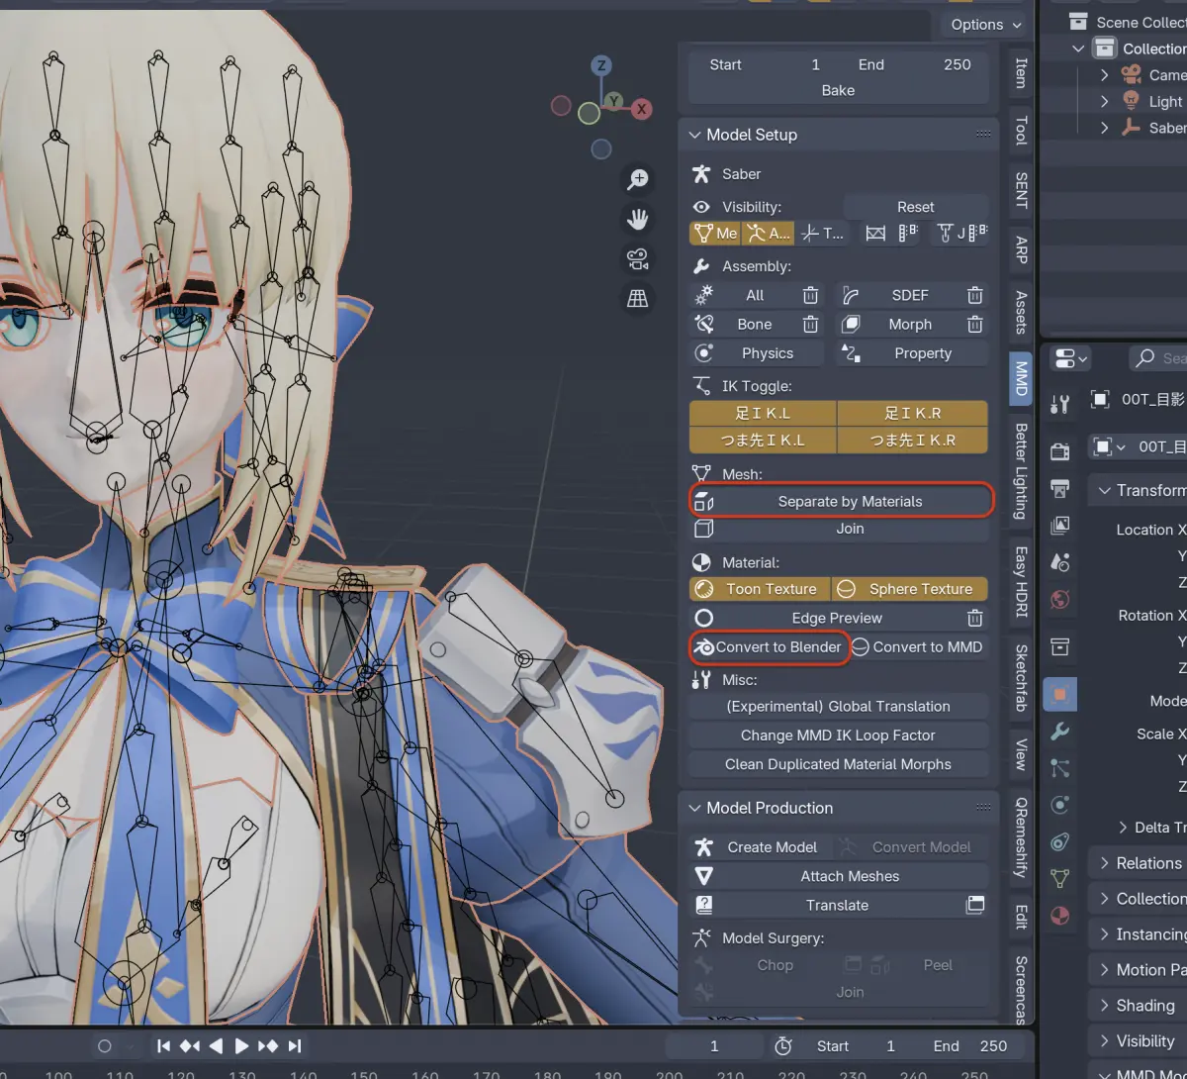Toggle 足ＩＫ.L IK switch
The image size is (1187, 1079).
coord(764,413)
